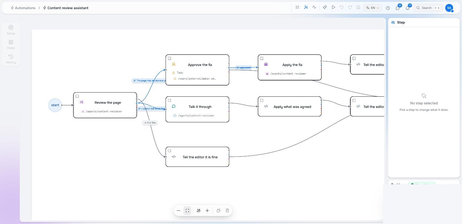Select the 'approved' connection label
The height and width of the screenshot is (224, 462).
pos(244,67)
